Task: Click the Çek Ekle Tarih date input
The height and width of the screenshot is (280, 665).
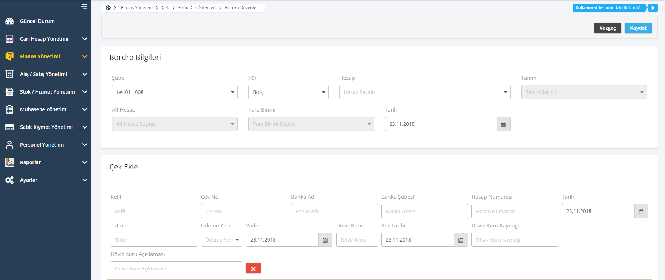Action: click(598, 211)
